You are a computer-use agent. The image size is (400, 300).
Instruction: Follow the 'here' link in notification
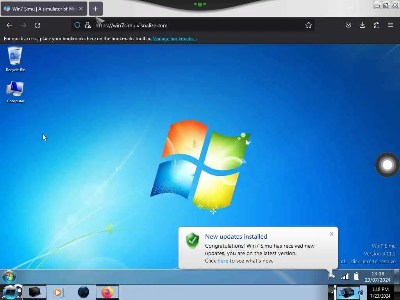coord(223,261)
